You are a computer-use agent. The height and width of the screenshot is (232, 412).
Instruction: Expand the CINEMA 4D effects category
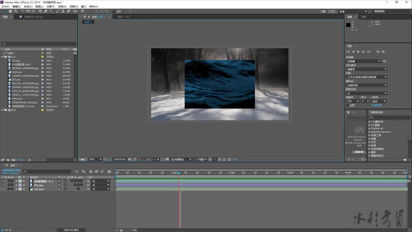click(x=370, y=129)
